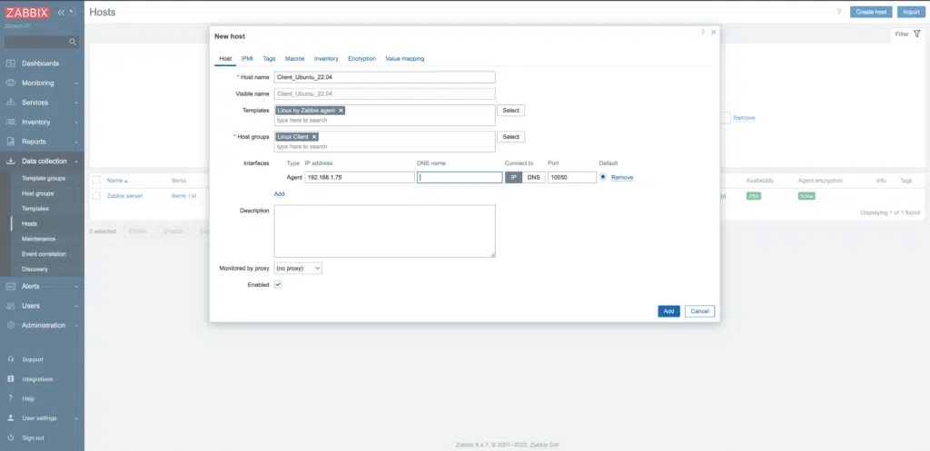Click the Data collection download icon
Viewport: 930px width, 451px height.
tap(11, 162)
